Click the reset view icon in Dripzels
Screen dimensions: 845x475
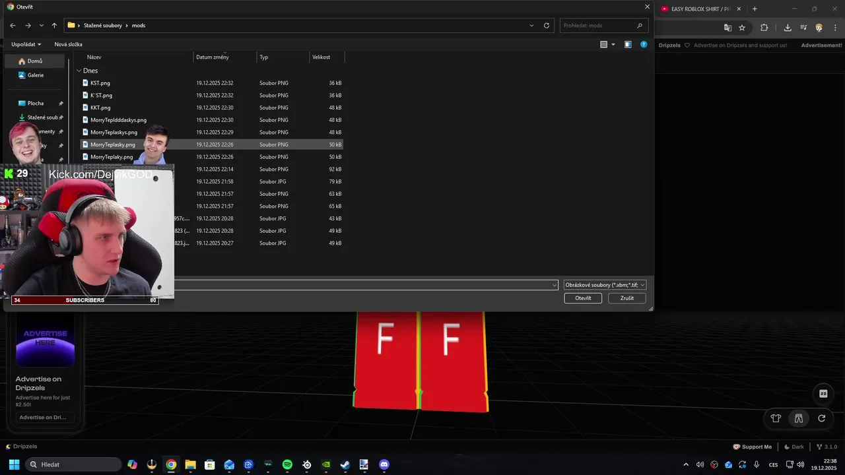pos(822,418)
